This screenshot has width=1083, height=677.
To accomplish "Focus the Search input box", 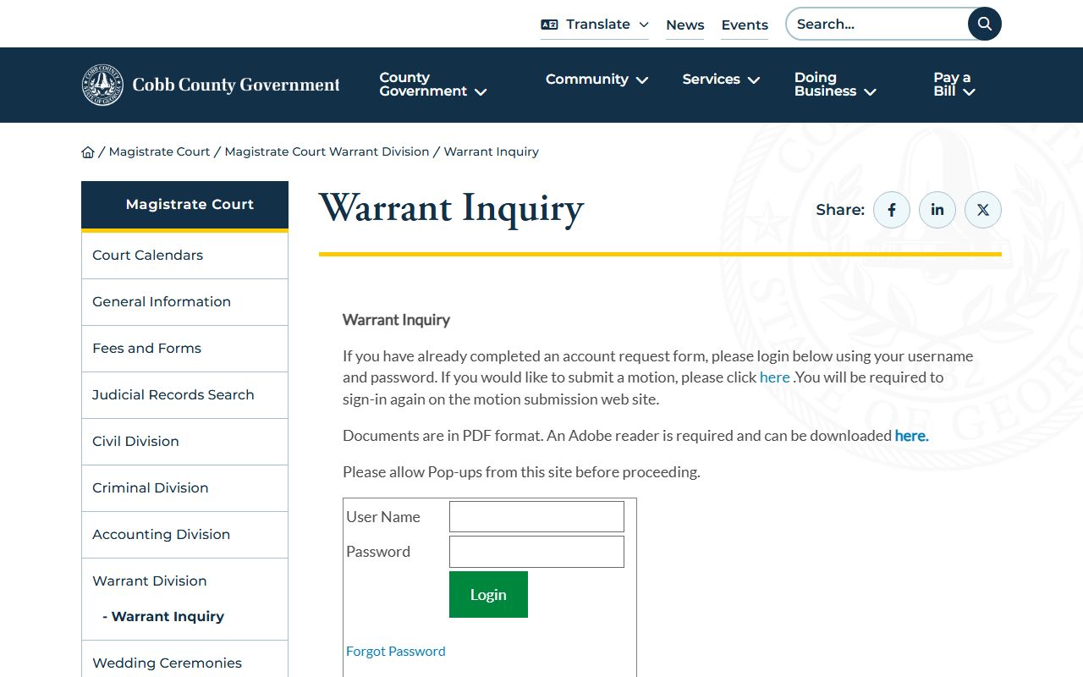I will point(877,24).
